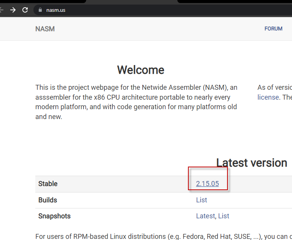This screenshot has width=292, height=240.
Task: Click the Latest version heading
Action: (251, 163)
